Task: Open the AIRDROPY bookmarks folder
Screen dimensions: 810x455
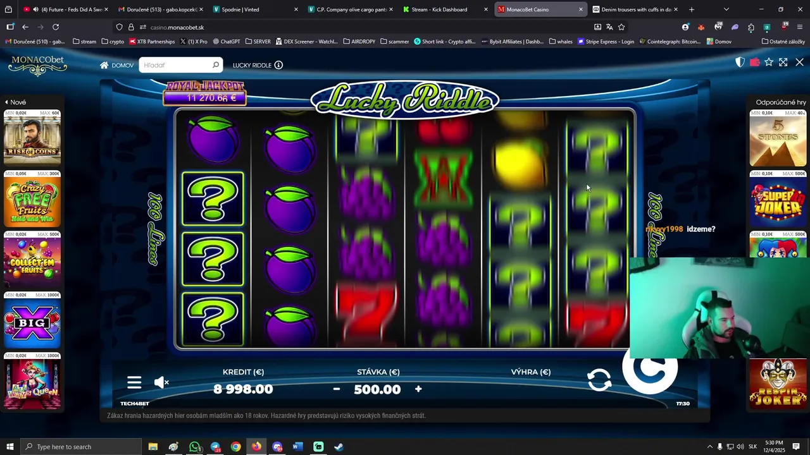Action: pos(359,42)
